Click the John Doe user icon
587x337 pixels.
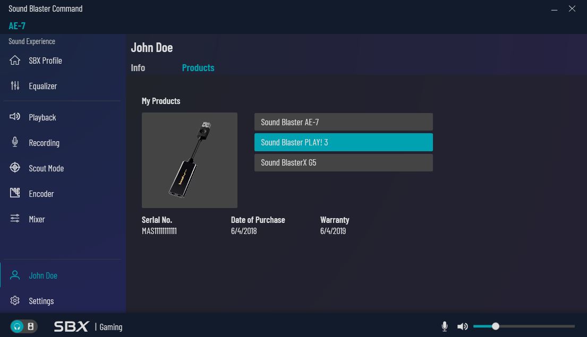(x=15, y=275)
